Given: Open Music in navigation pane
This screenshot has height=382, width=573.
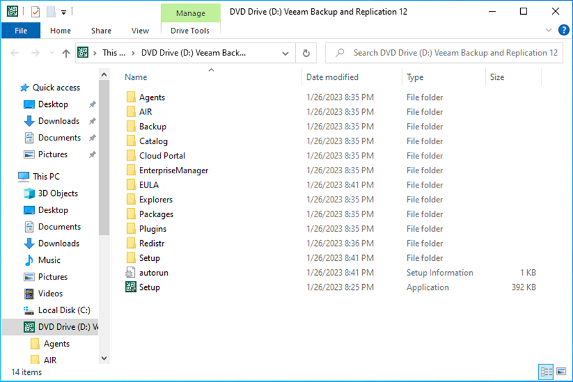Looking at the screenshot, I should click(49, 260).
